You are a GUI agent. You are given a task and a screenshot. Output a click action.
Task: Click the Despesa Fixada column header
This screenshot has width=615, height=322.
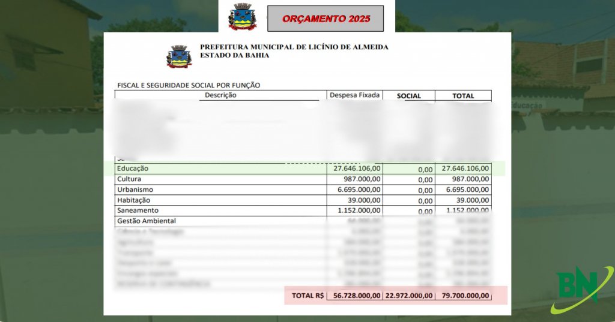point(355,95)
